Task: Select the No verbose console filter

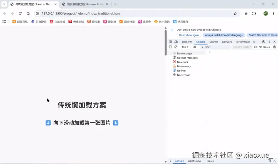Action: pyautogui.click(x=183, y=75)
